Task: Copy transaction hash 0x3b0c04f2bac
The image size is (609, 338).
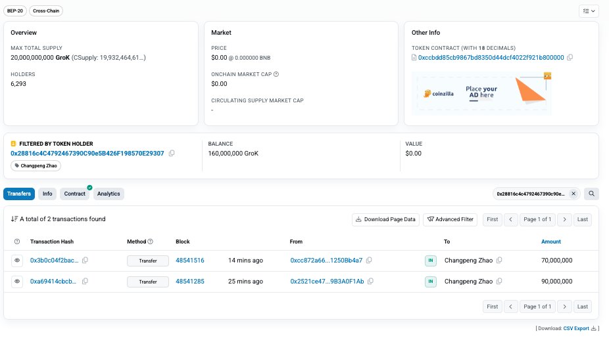Action: click(x=85, y=261)
